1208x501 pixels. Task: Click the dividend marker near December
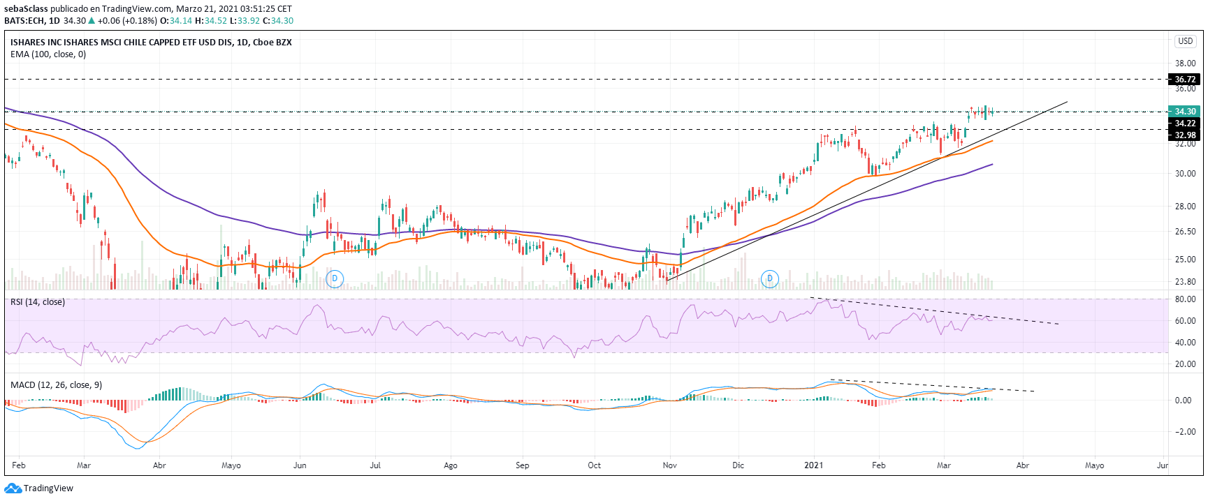(770, 279)
